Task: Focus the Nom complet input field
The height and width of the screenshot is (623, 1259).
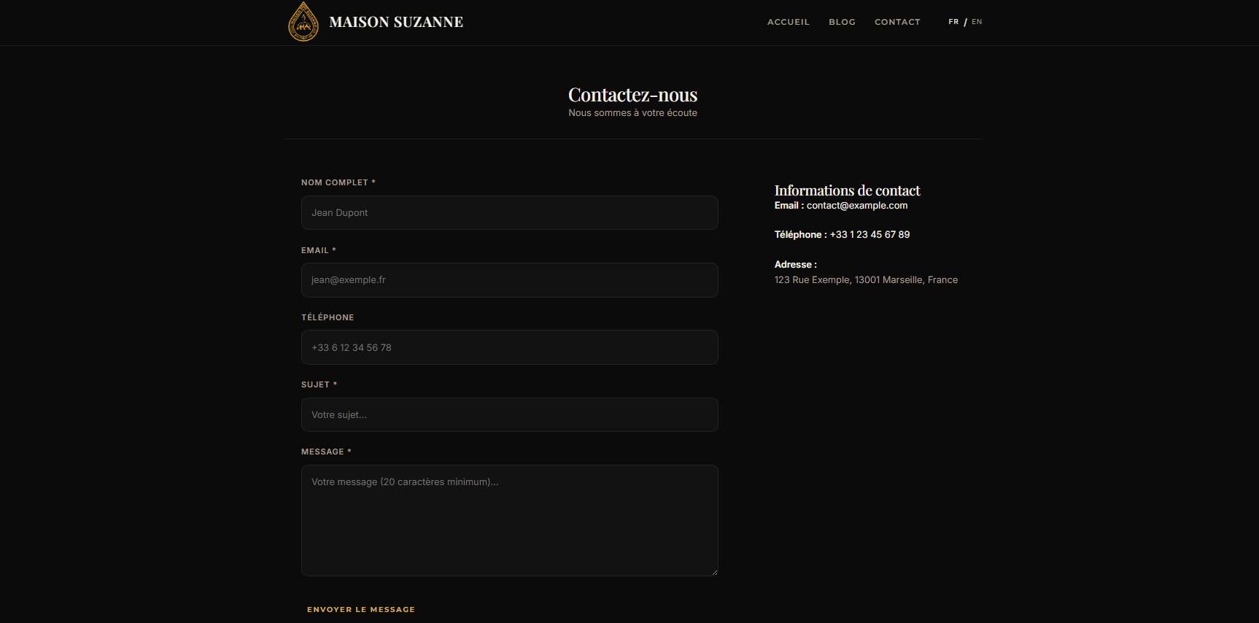Action: tap(509, 213)
